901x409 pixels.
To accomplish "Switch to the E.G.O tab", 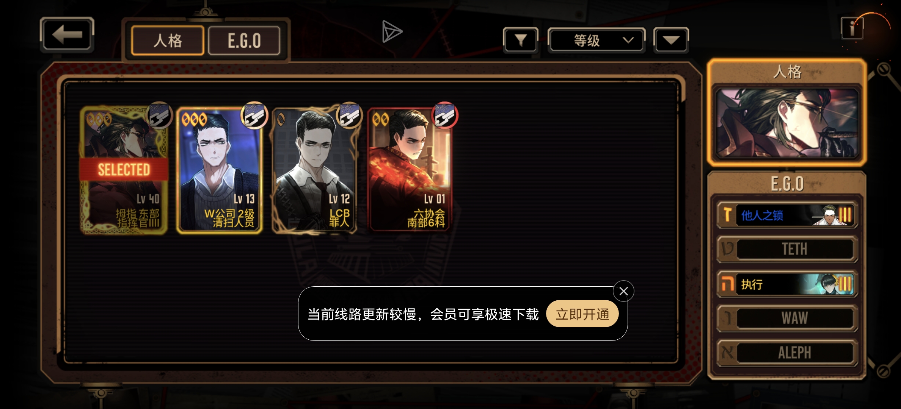I will pyautogui.click(x=244, y=41).
